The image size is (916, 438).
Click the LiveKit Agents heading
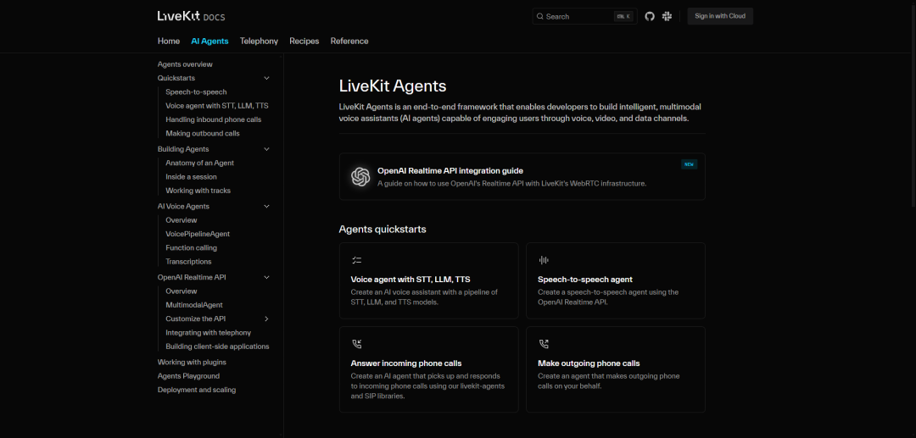(393, 86)
